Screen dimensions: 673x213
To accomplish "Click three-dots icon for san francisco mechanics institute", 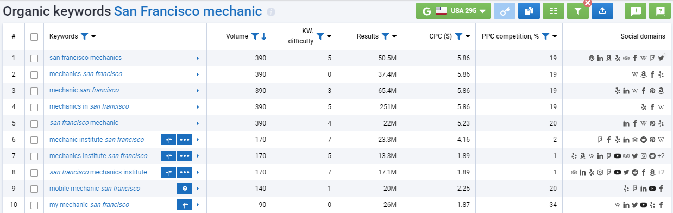I will (185, 173).
